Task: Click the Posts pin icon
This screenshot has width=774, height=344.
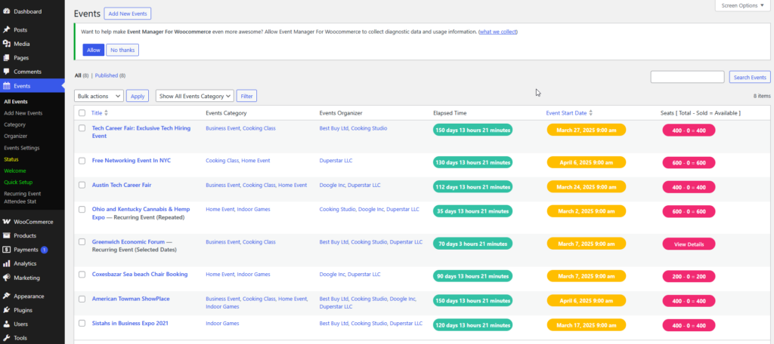Action: pos(7,30)
